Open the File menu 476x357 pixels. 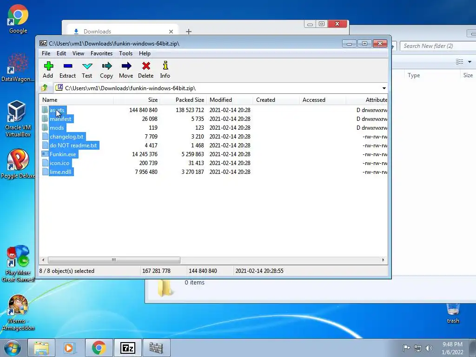pyautogui.click(x=46, y=53)
